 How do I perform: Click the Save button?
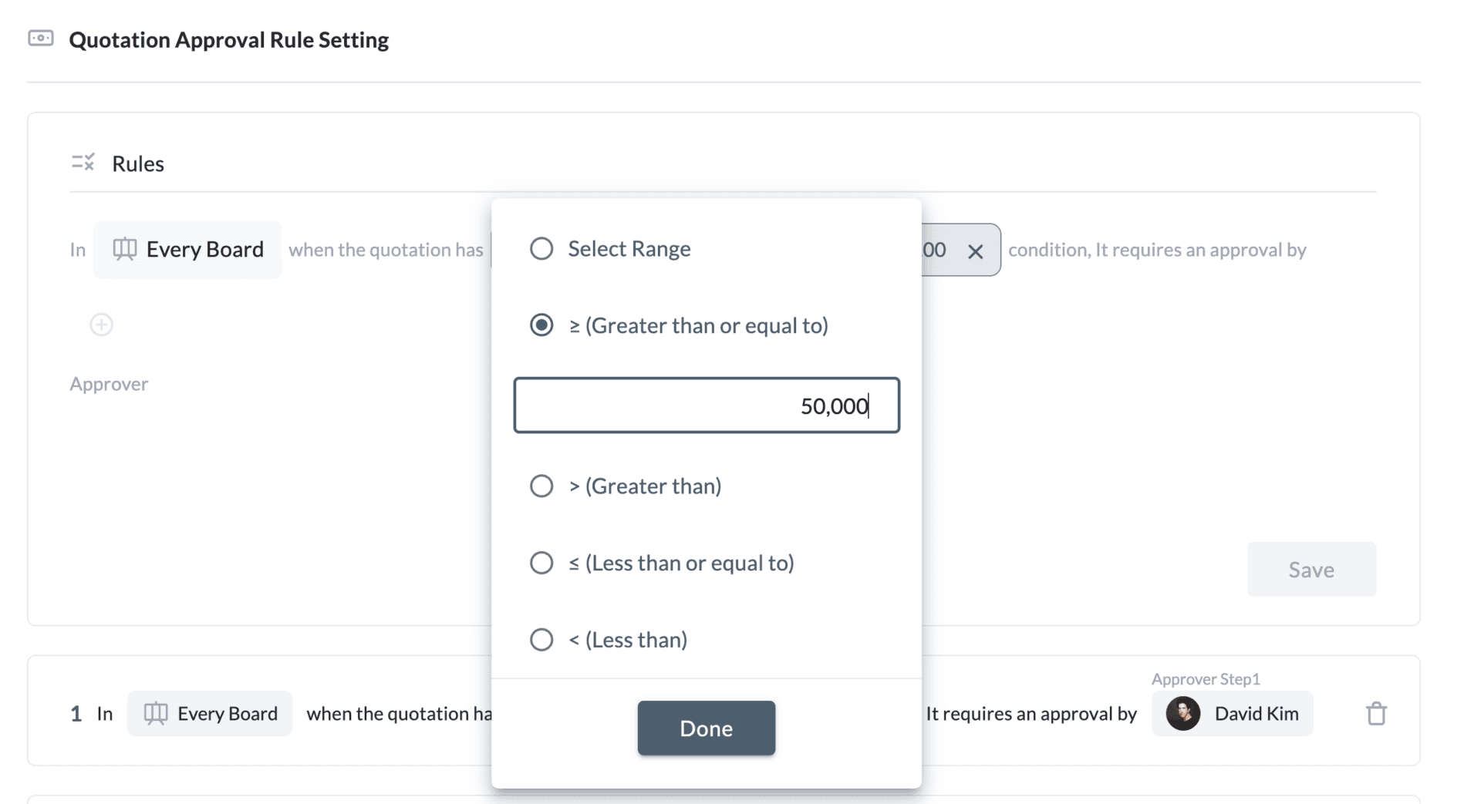[x=1311, y=569]
